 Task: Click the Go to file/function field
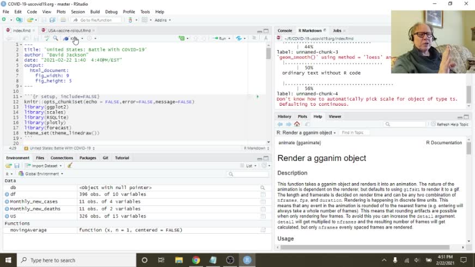click(x=96, y=20)
